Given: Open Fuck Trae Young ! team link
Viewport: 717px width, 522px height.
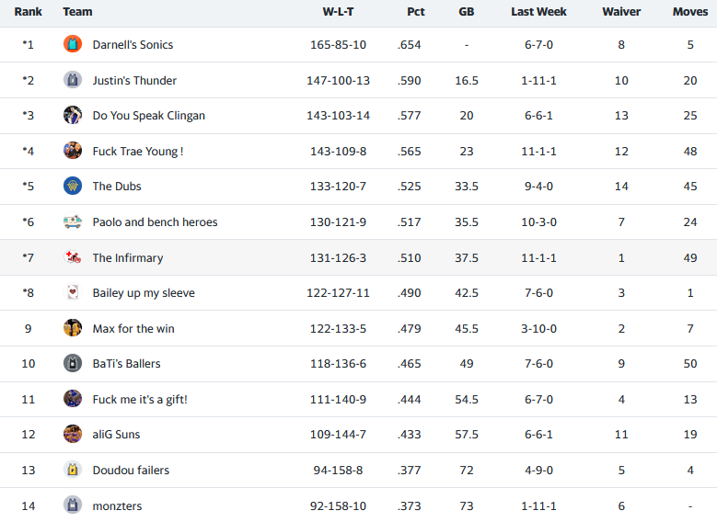Looking at the screenshot, I should (x=138, y=151).
